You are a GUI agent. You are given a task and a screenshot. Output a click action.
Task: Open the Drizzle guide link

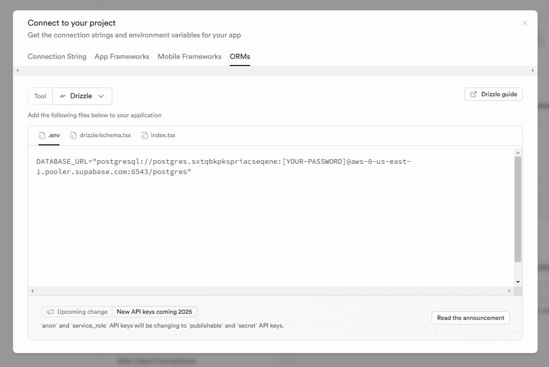pyautogui.click(x=493, y=94)
